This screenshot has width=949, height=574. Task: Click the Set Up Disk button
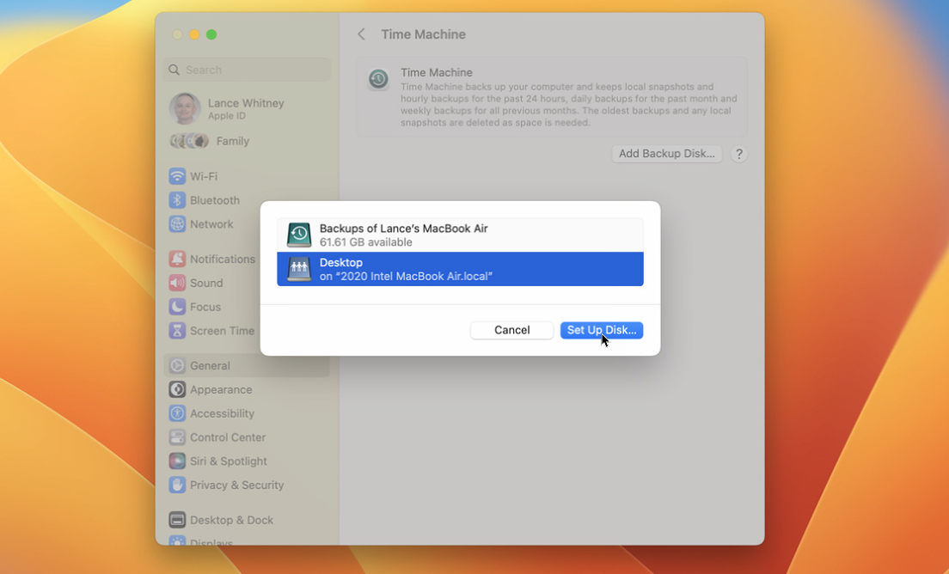click(x=602, y=330)
